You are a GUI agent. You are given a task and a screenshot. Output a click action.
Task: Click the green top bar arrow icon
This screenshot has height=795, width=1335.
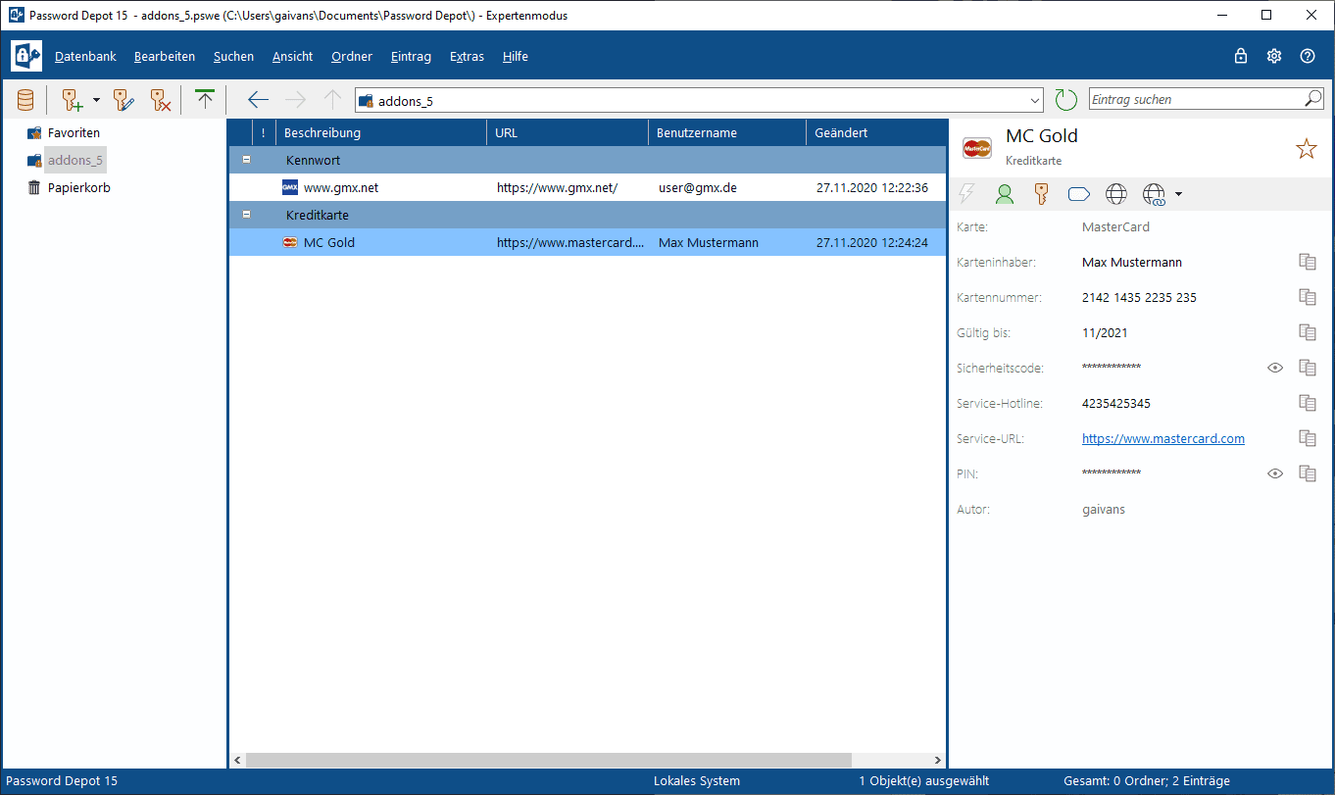click(204, 99)
